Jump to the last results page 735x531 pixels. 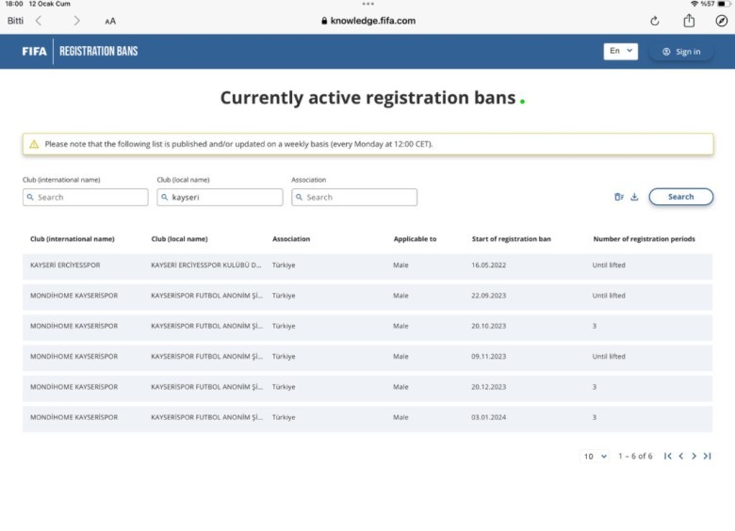pyautogui.click(x=707, y=456)
